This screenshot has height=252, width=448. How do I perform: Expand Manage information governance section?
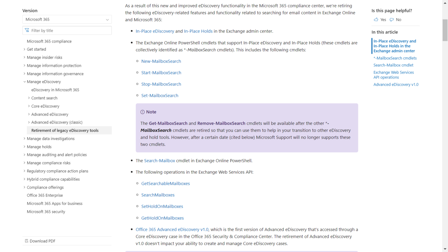[25, 74]
